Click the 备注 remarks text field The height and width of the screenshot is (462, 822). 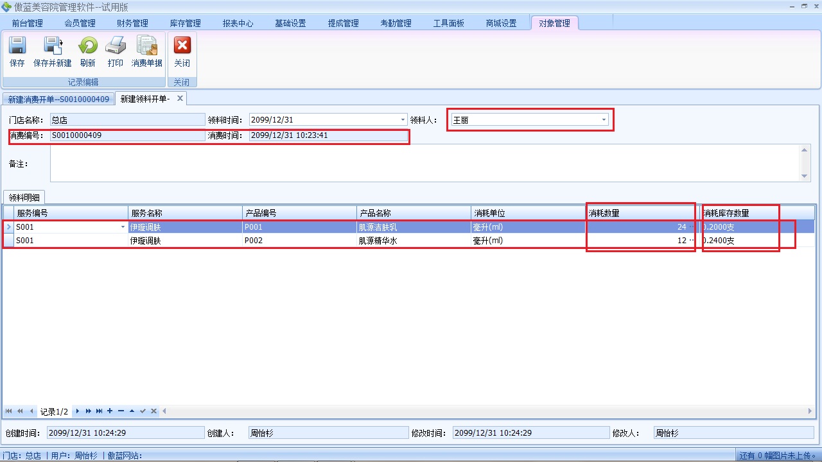point(424,163)
